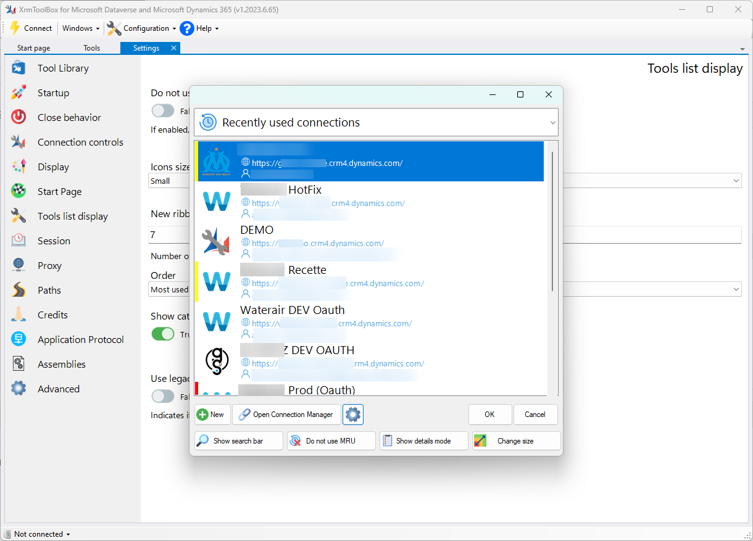Maximize the connection selection dialog

click(x=520, y=94)
